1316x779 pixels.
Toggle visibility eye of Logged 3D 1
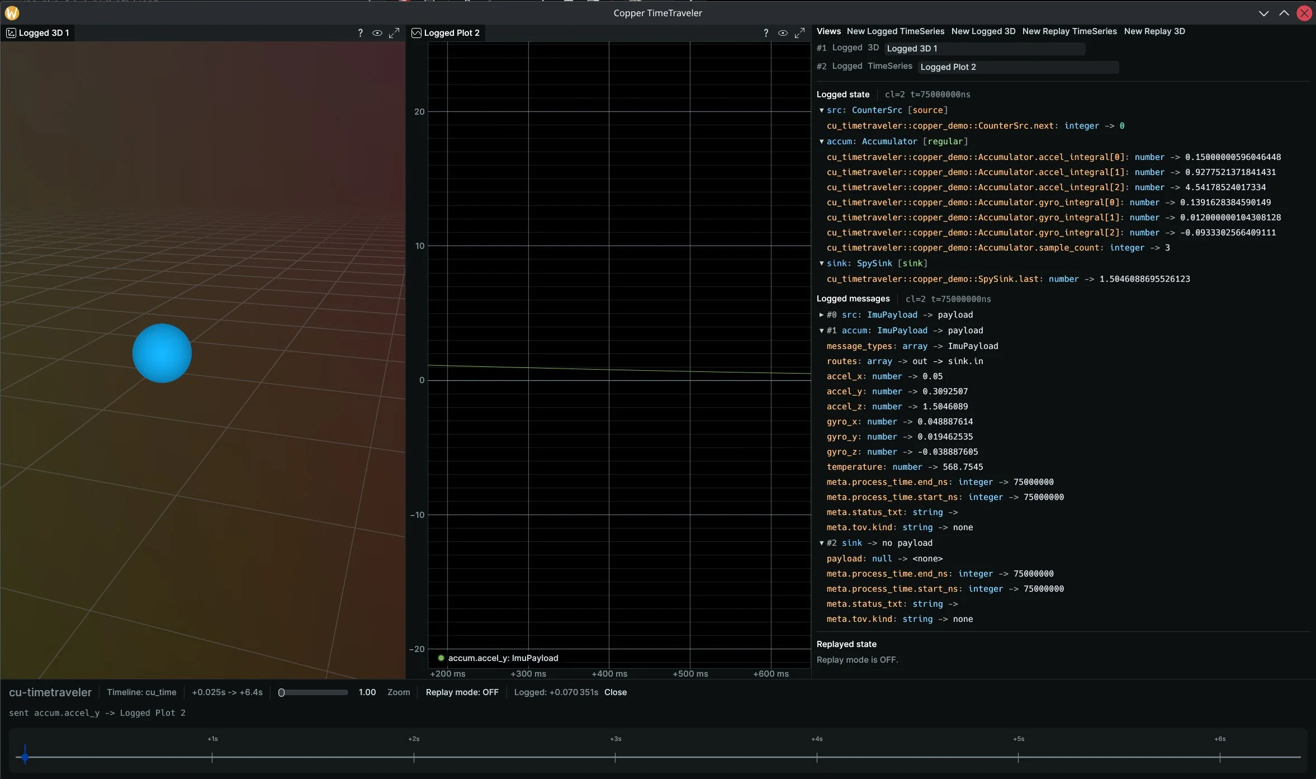click(x=377, y=33)
